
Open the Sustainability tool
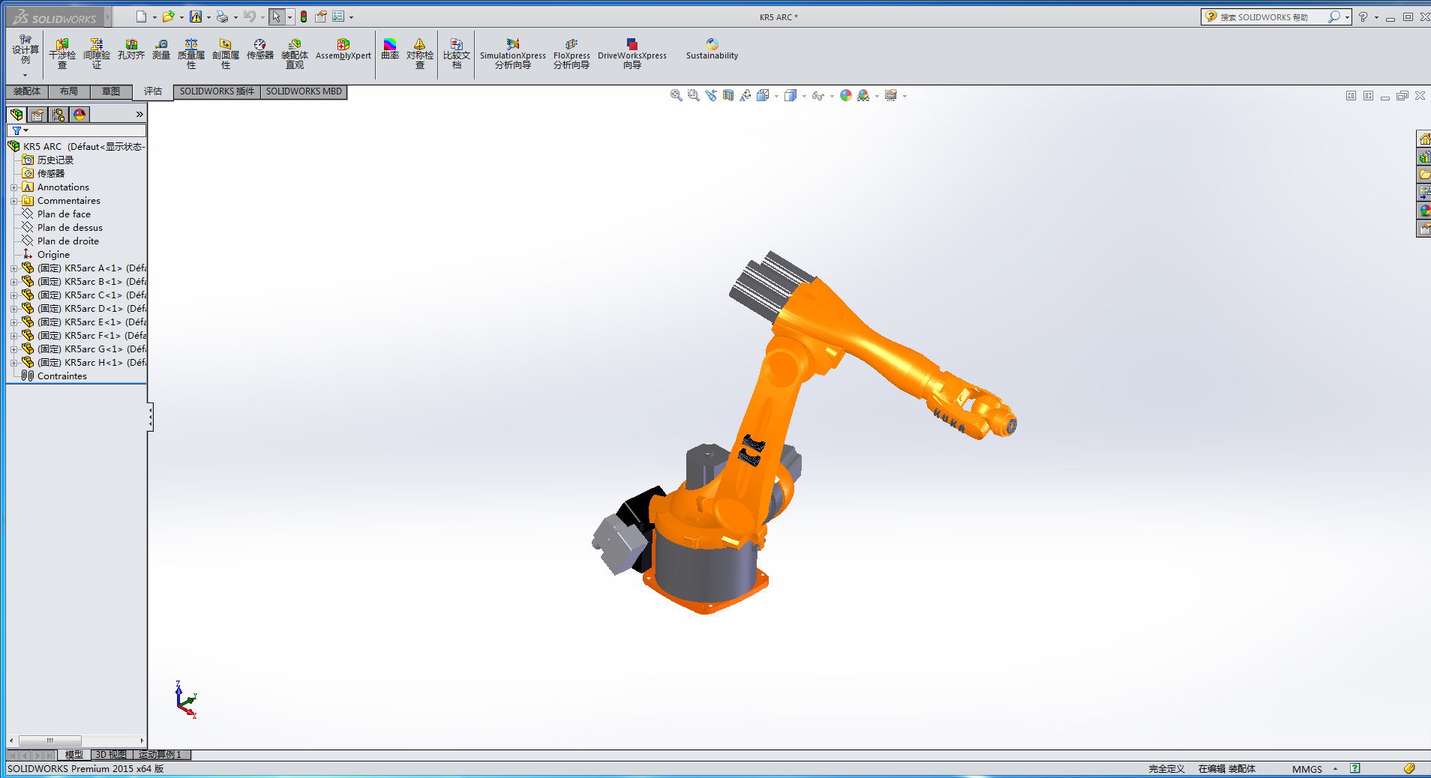click(x=712, y=50)
